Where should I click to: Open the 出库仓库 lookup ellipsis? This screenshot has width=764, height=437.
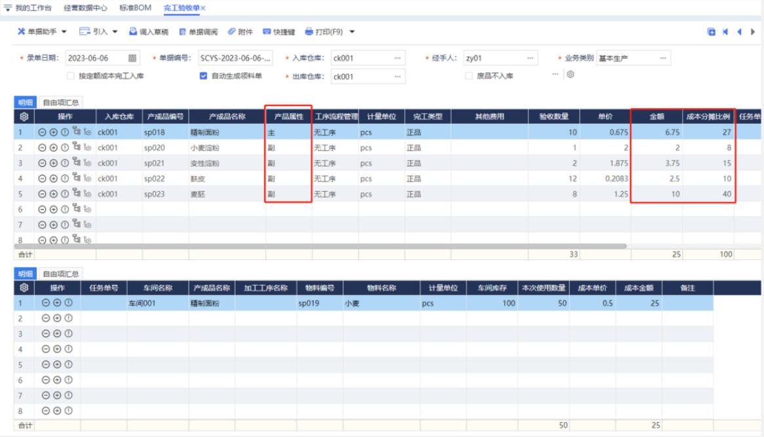[x=398, y=77]
